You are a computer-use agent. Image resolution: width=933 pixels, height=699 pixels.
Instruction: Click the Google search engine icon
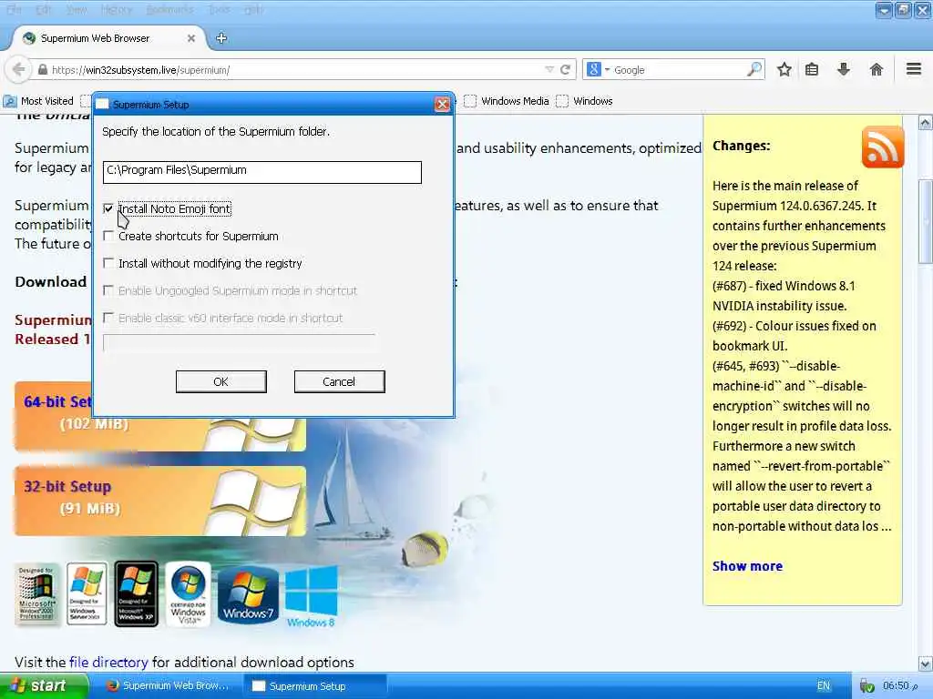(593, 69)
